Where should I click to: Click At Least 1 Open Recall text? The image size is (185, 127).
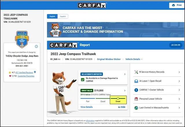(x=150, y=81)
